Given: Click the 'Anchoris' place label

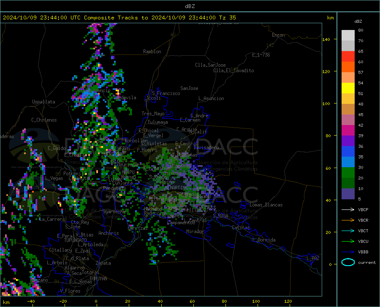Looking at the screenshot, I should (109, 233).
